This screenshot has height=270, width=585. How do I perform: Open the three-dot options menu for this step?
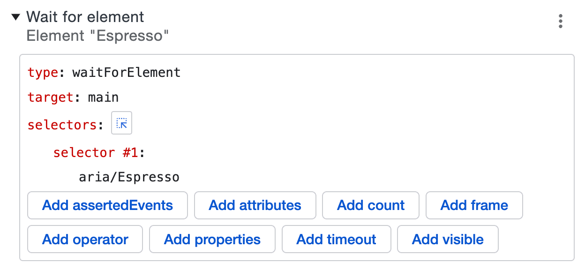tap(561, 21)
